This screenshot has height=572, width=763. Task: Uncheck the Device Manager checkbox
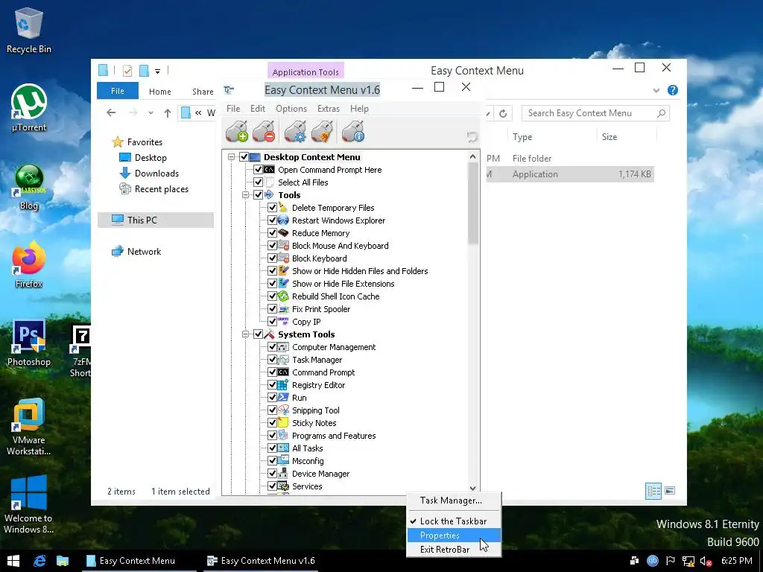pos(273,473)
